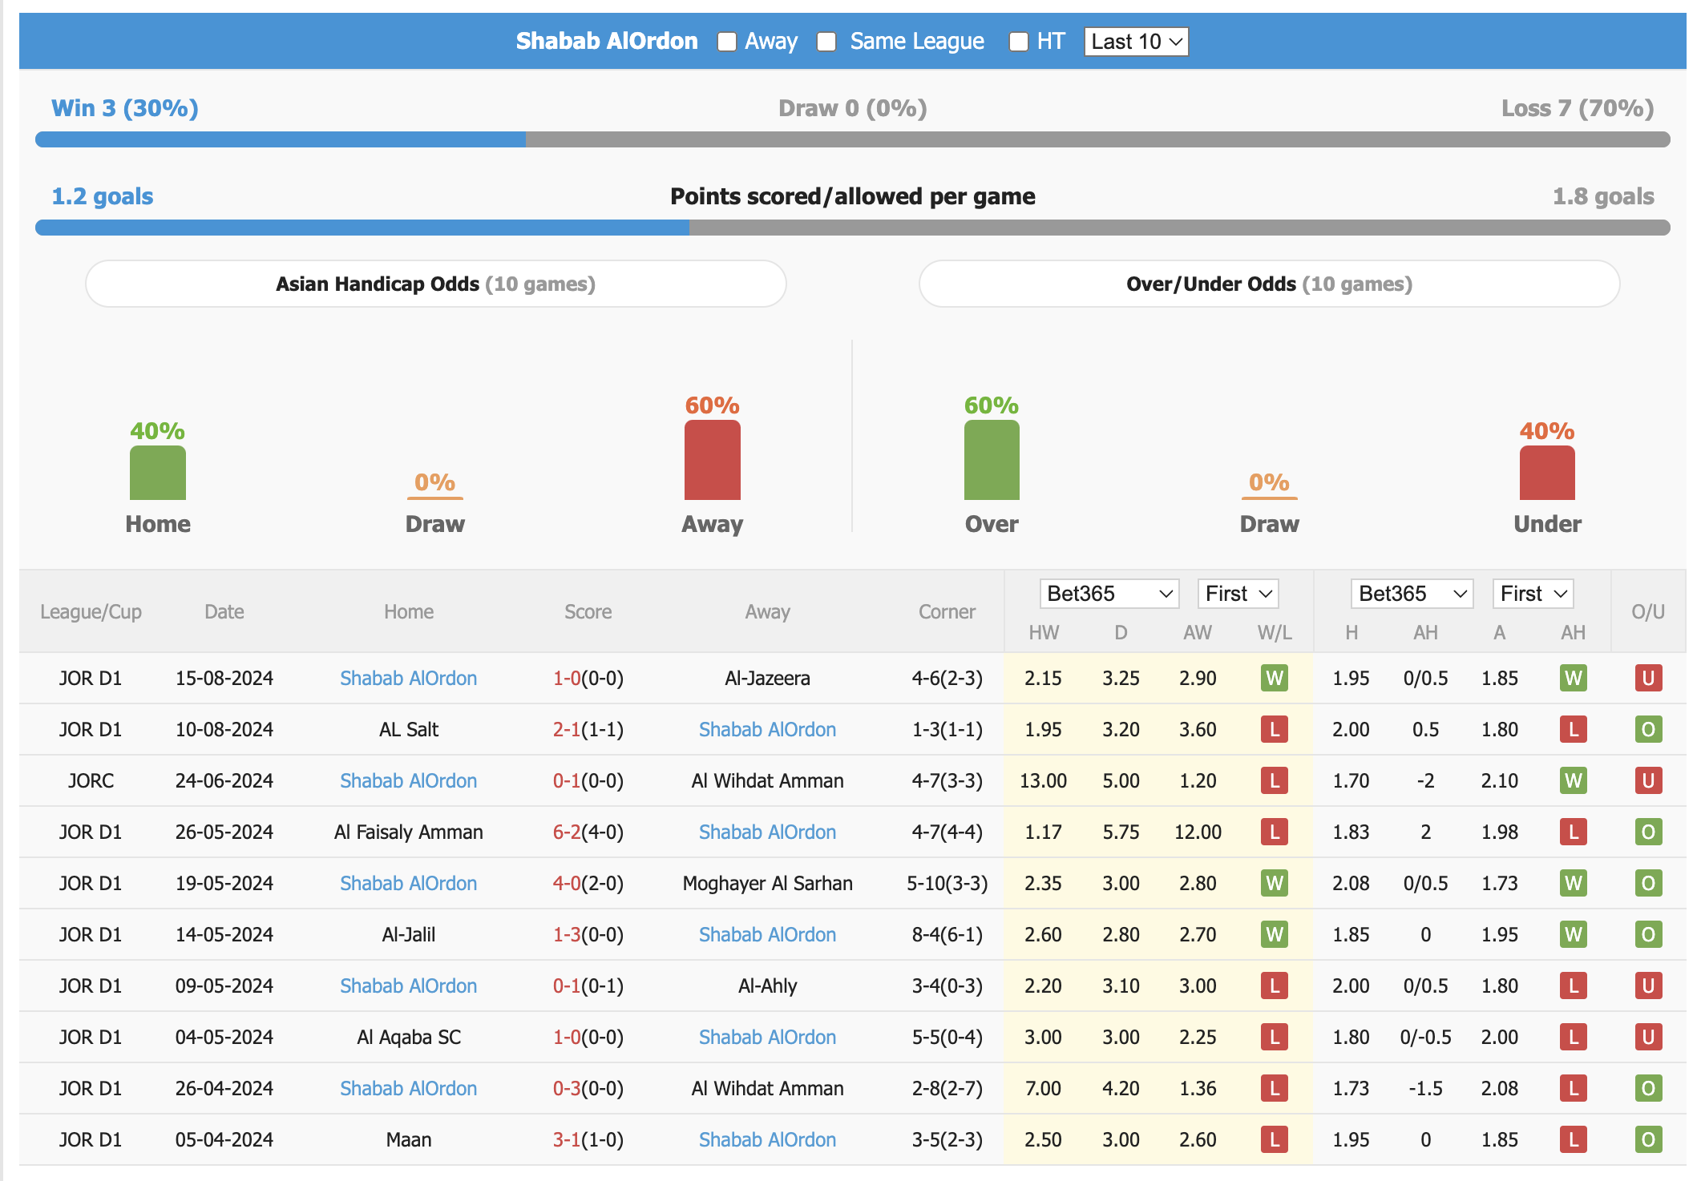Click the Al Wihdat Amman name on 26-04-2024

click(767, 1088)
